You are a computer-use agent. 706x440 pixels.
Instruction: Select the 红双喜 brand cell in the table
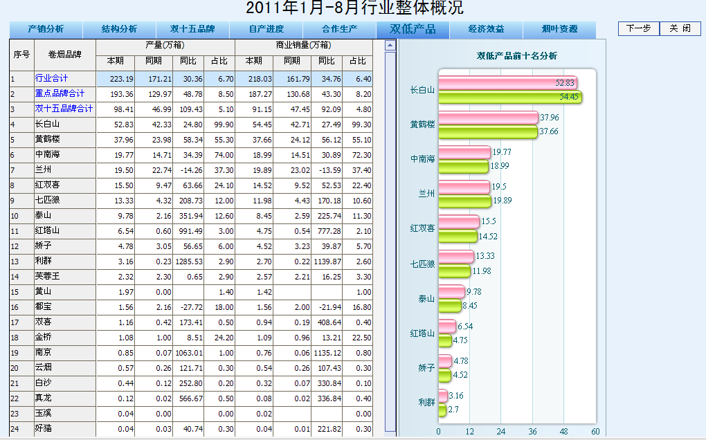pyautogui.click(x=65, y=185)
